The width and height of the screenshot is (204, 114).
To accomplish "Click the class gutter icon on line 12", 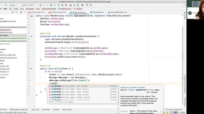I will point(32,16).
